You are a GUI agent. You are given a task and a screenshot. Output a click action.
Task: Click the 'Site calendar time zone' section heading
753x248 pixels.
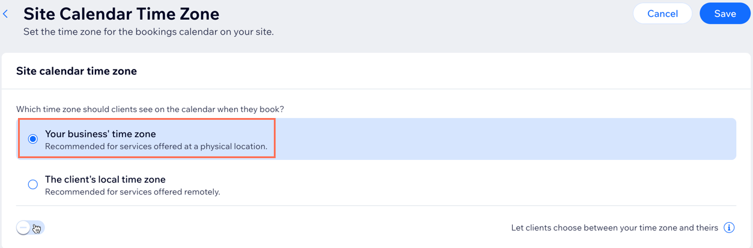[76, 71]
